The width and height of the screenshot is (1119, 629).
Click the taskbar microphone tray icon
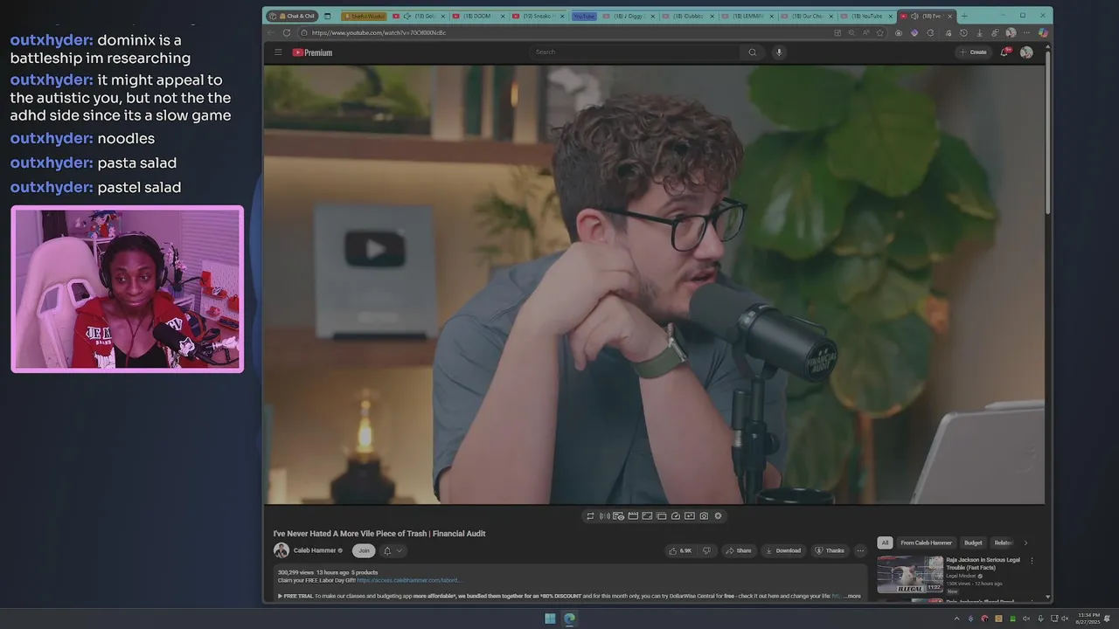(1040, 619)
